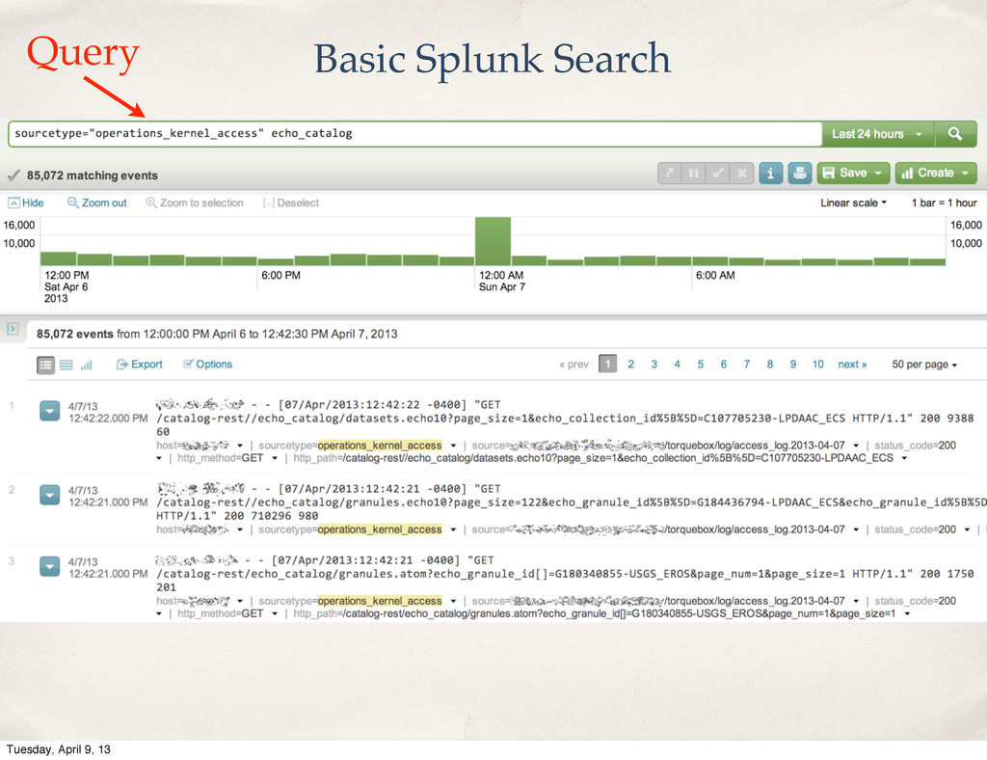The width and height of the screenshot is (987, 760).
Task: Go to results page 4
Action: click(678, 365)
